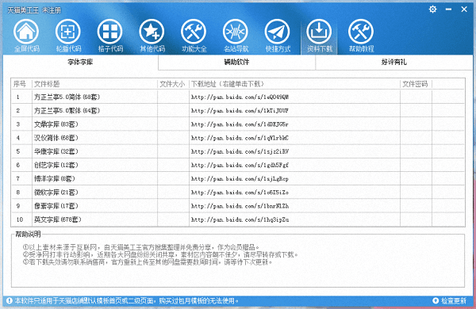476x309 pixels.
Task: Click the download URL in row 1
Action: coord(240,97)
